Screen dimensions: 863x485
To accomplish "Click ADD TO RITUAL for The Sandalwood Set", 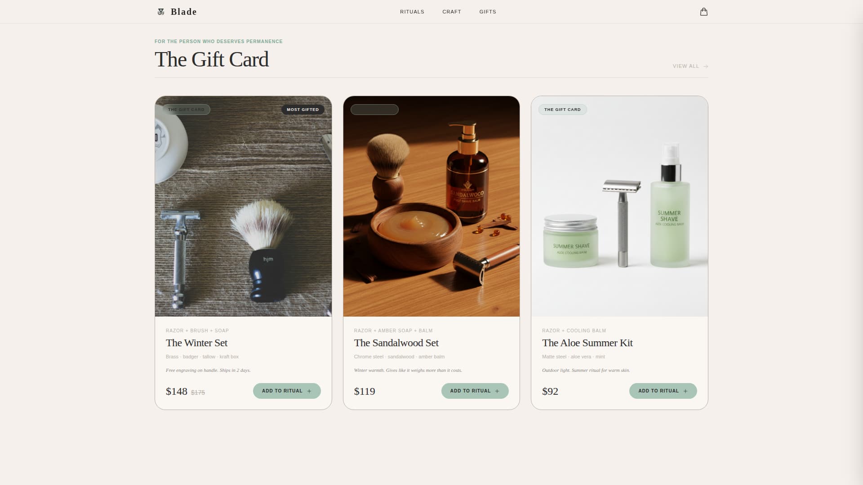I will point(475,391).
